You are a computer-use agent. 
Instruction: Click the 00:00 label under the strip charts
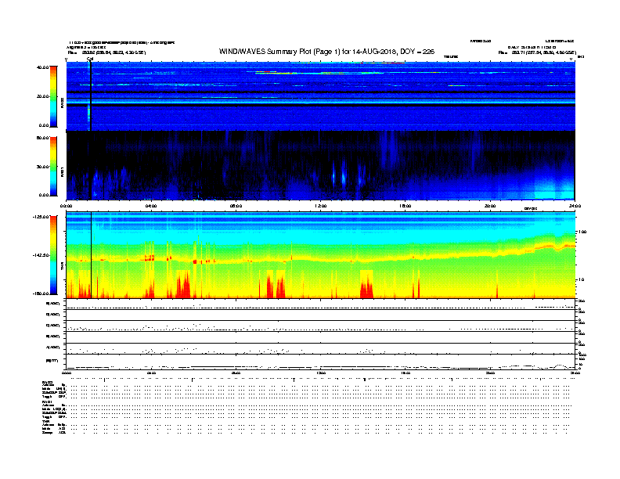pyautogui.click(x=67, y=373)
